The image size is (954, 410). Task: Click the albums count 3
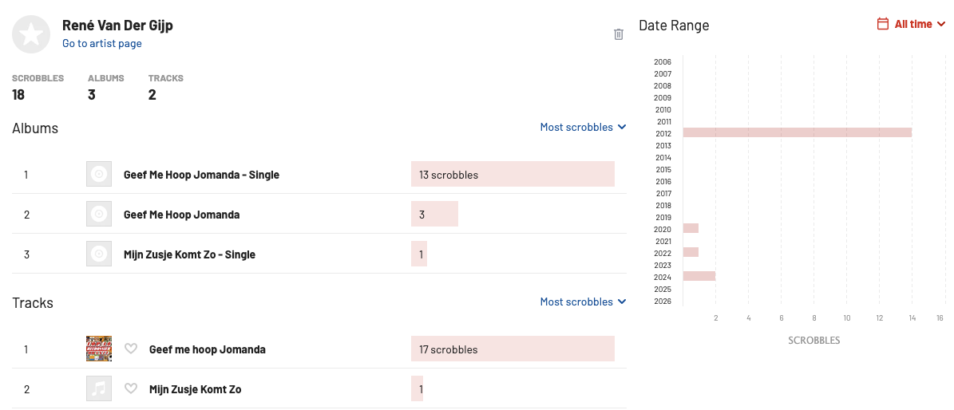91,94
